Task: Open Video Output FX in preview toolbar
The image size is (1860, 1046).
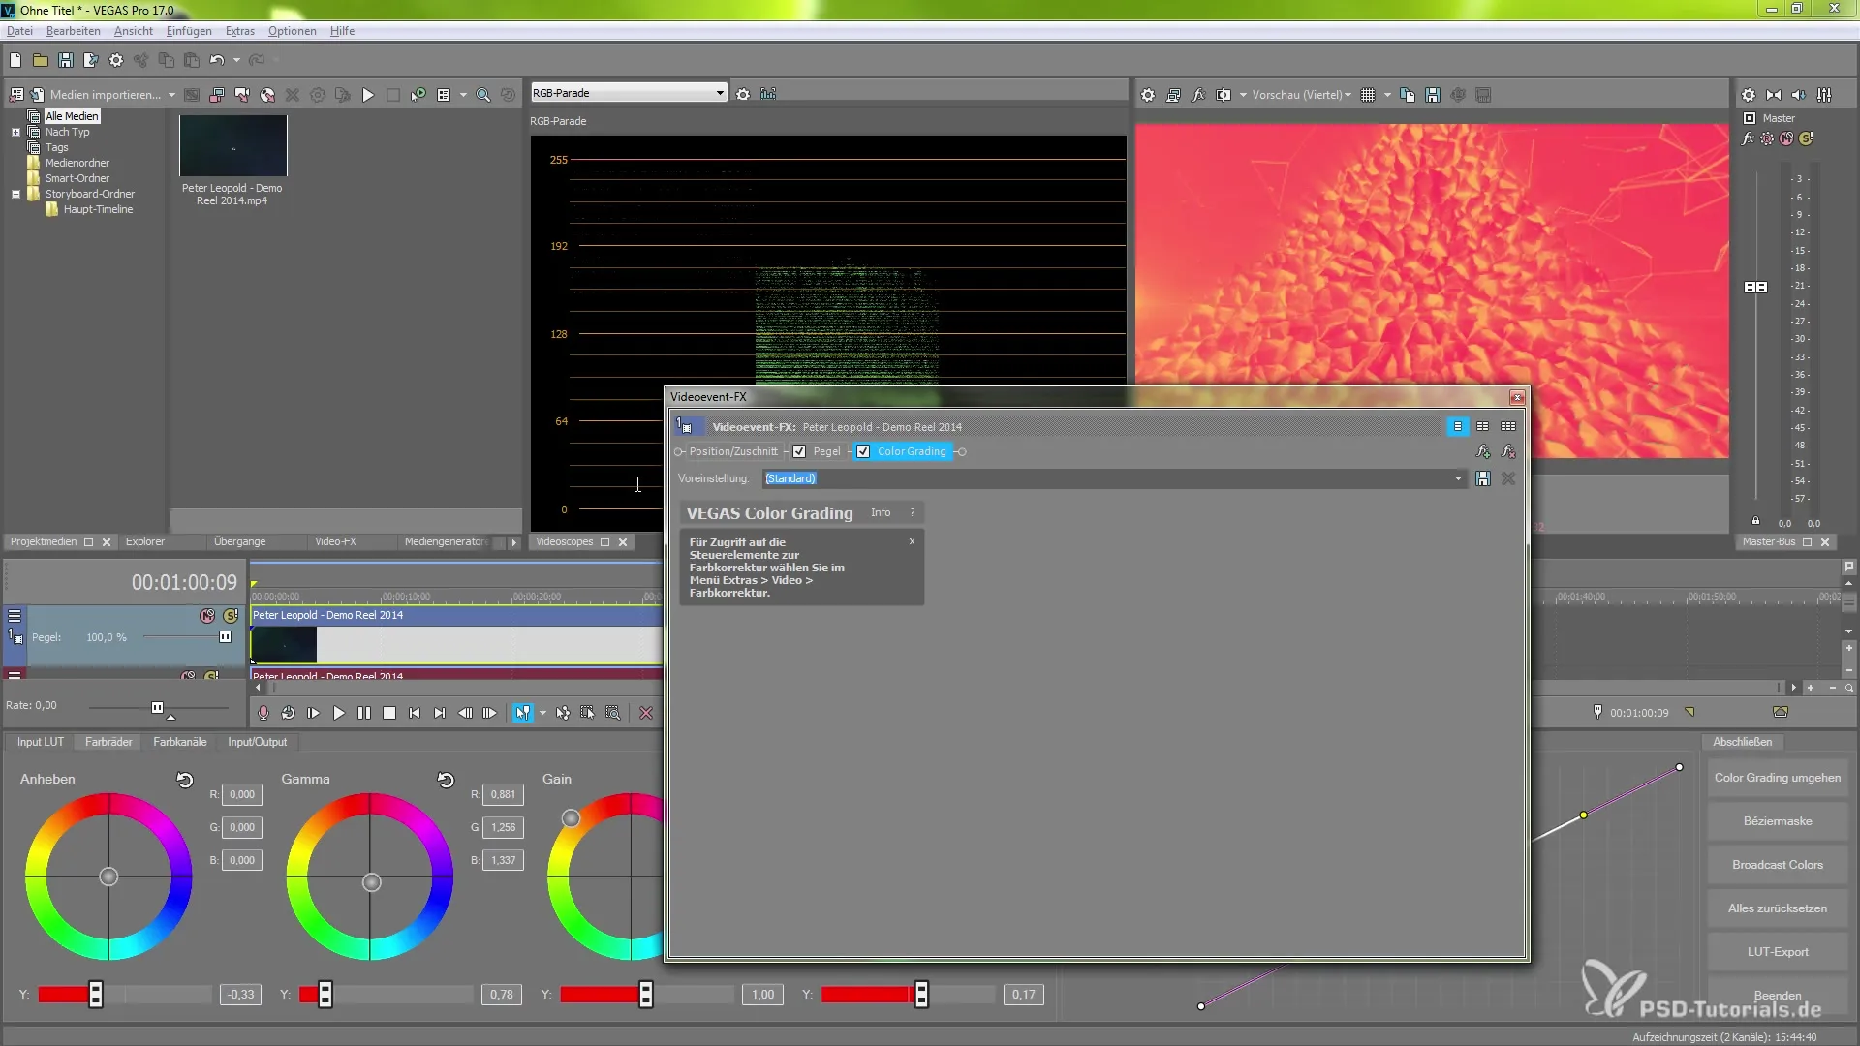Action: (x=1198, y=95)
